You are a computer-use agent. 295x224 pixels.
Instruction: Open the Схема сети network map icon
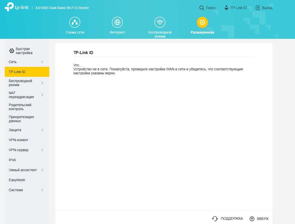tap(75, 22)
